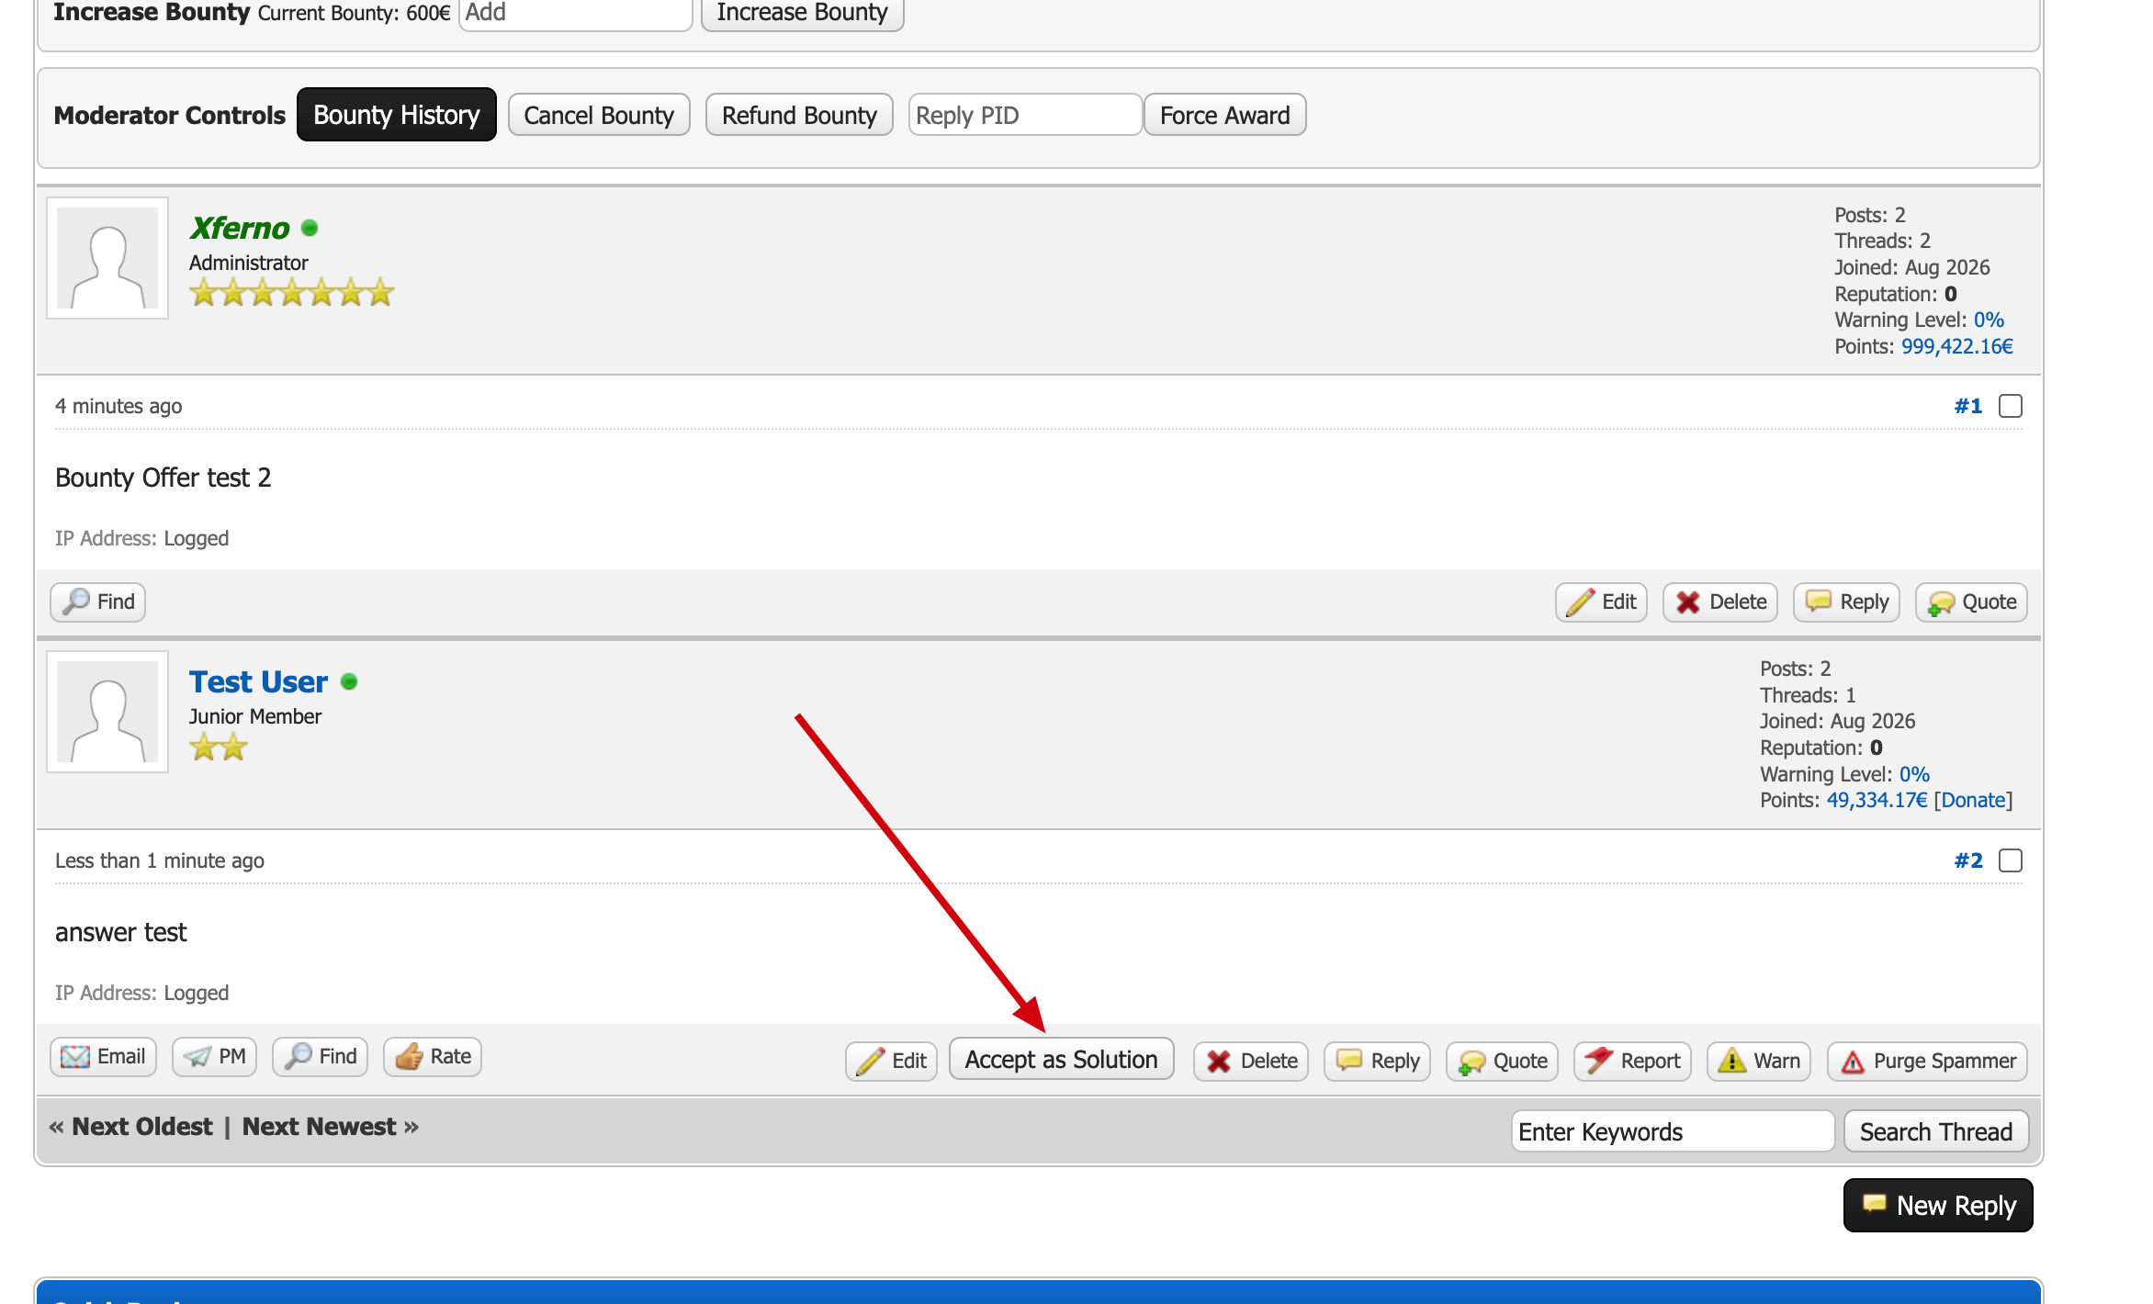Screen dimensions: 2153x1304
Task: Go to Next Newest thread
Action: [319, 1127]
